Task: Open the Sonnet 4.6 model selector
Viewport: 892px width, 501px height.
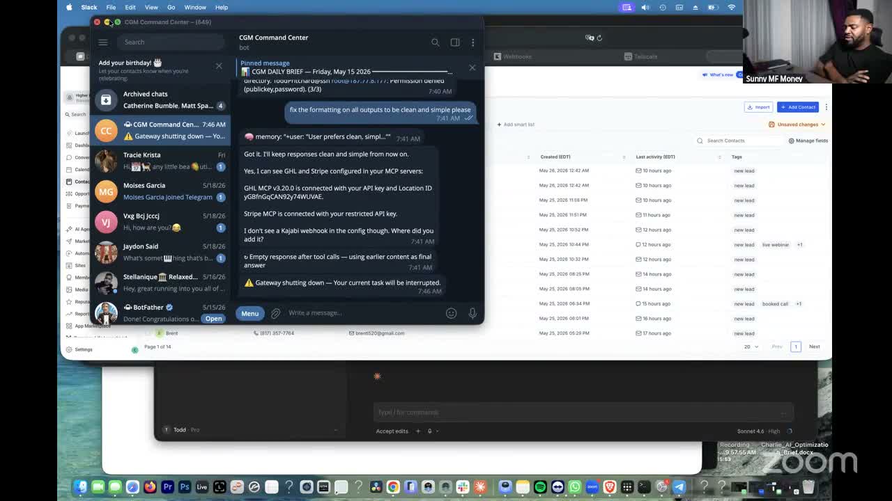Action: (x=758, y=431)
